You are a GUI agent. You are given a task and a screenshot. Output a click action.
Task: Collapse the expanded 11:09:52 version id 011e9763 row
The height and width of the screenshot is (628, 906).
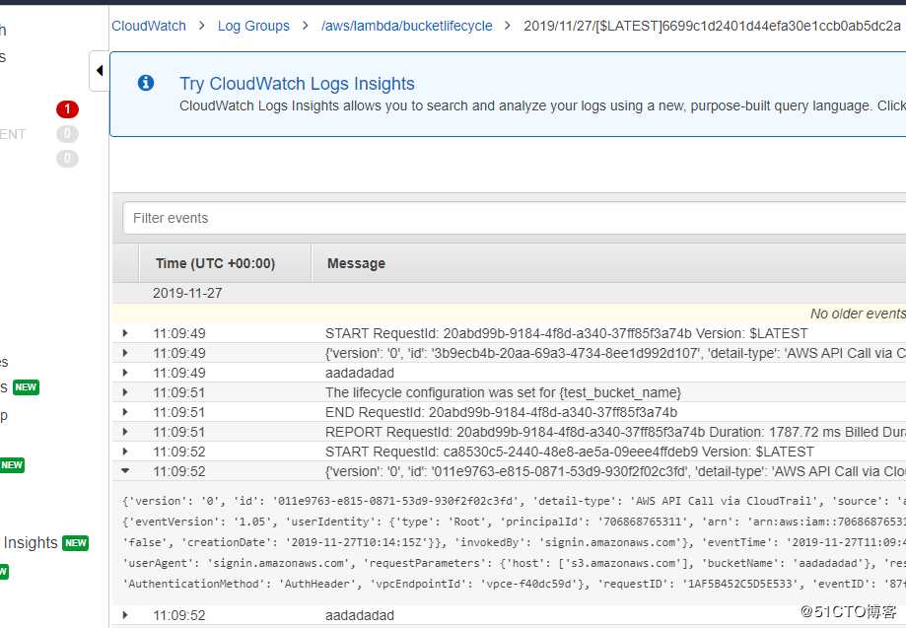click(x=125, y=471)
